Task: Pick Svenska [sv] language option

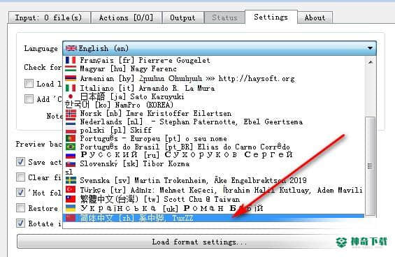Action: pos(214,180)
